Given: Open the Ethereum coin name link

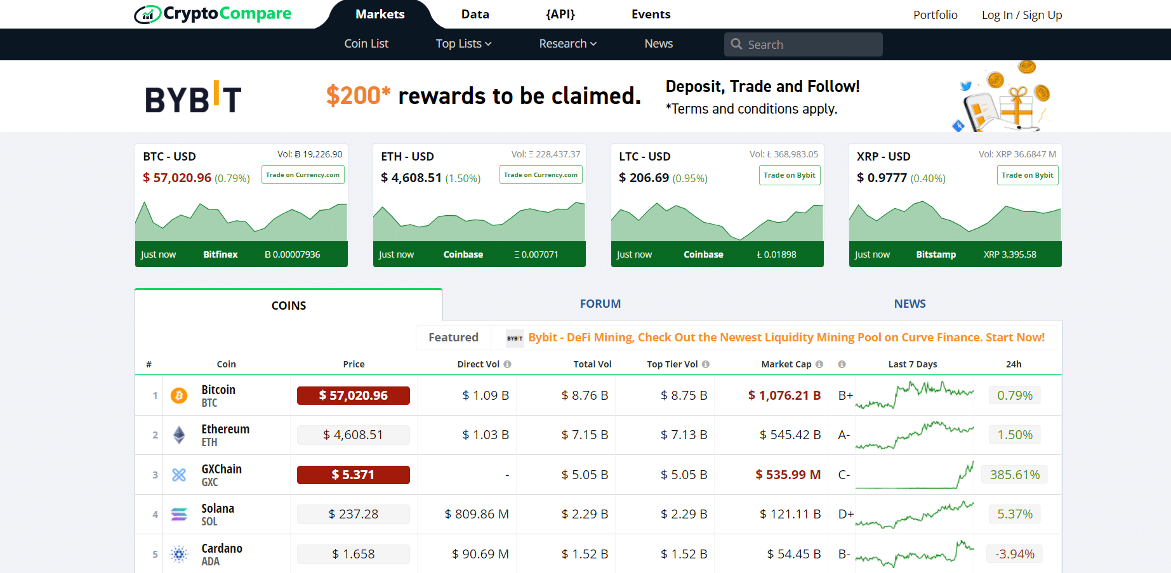Looking at the screenshot, I should click(225, 429).
